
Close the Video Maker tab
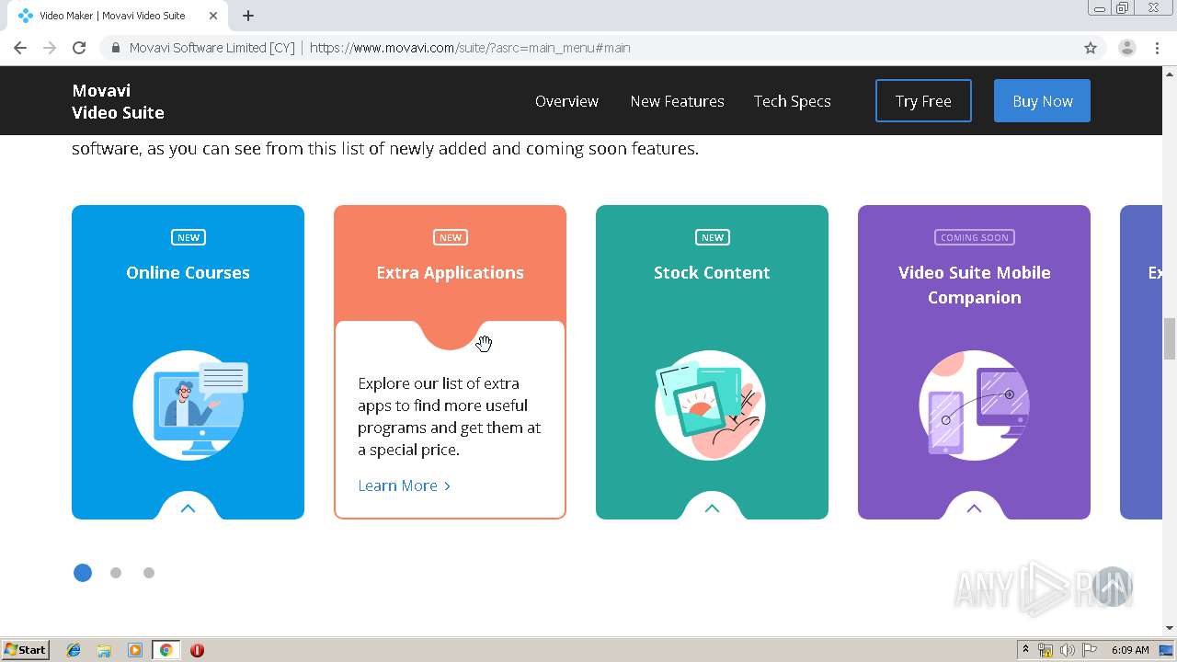point(213,16)
